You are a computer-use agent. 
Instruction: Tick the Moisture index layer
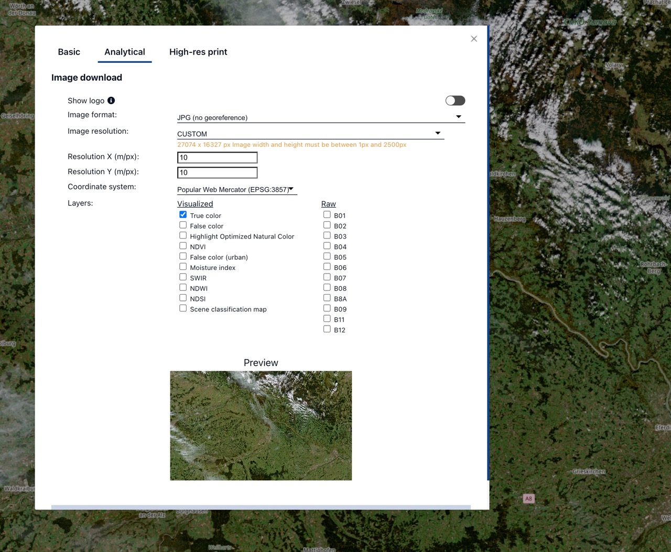[x=183, y=266]
